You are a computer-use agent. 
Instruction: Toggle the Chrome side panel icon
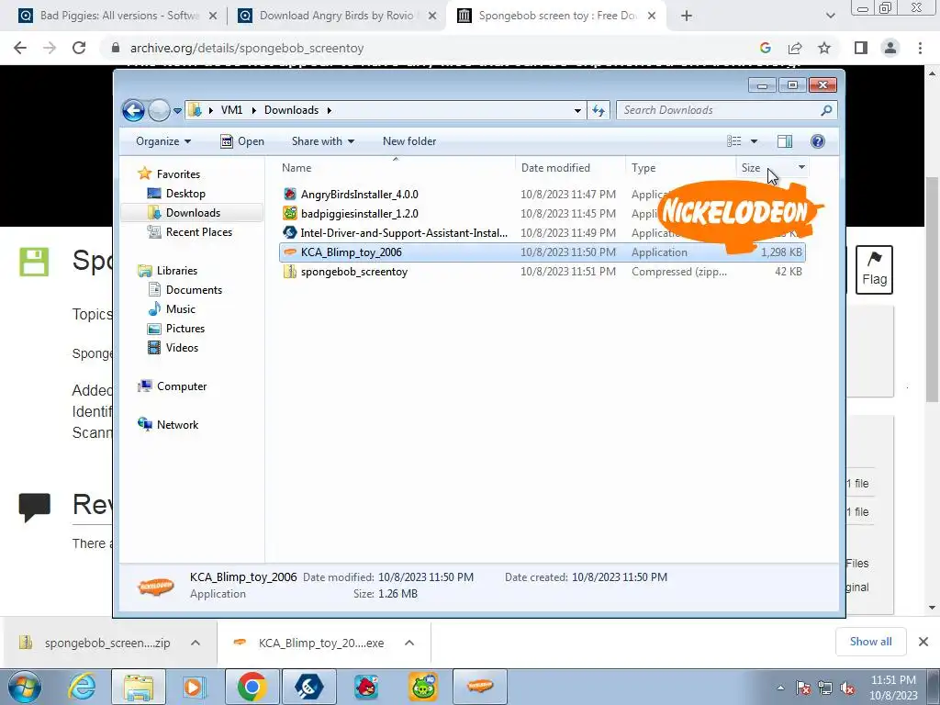point(861,48)
